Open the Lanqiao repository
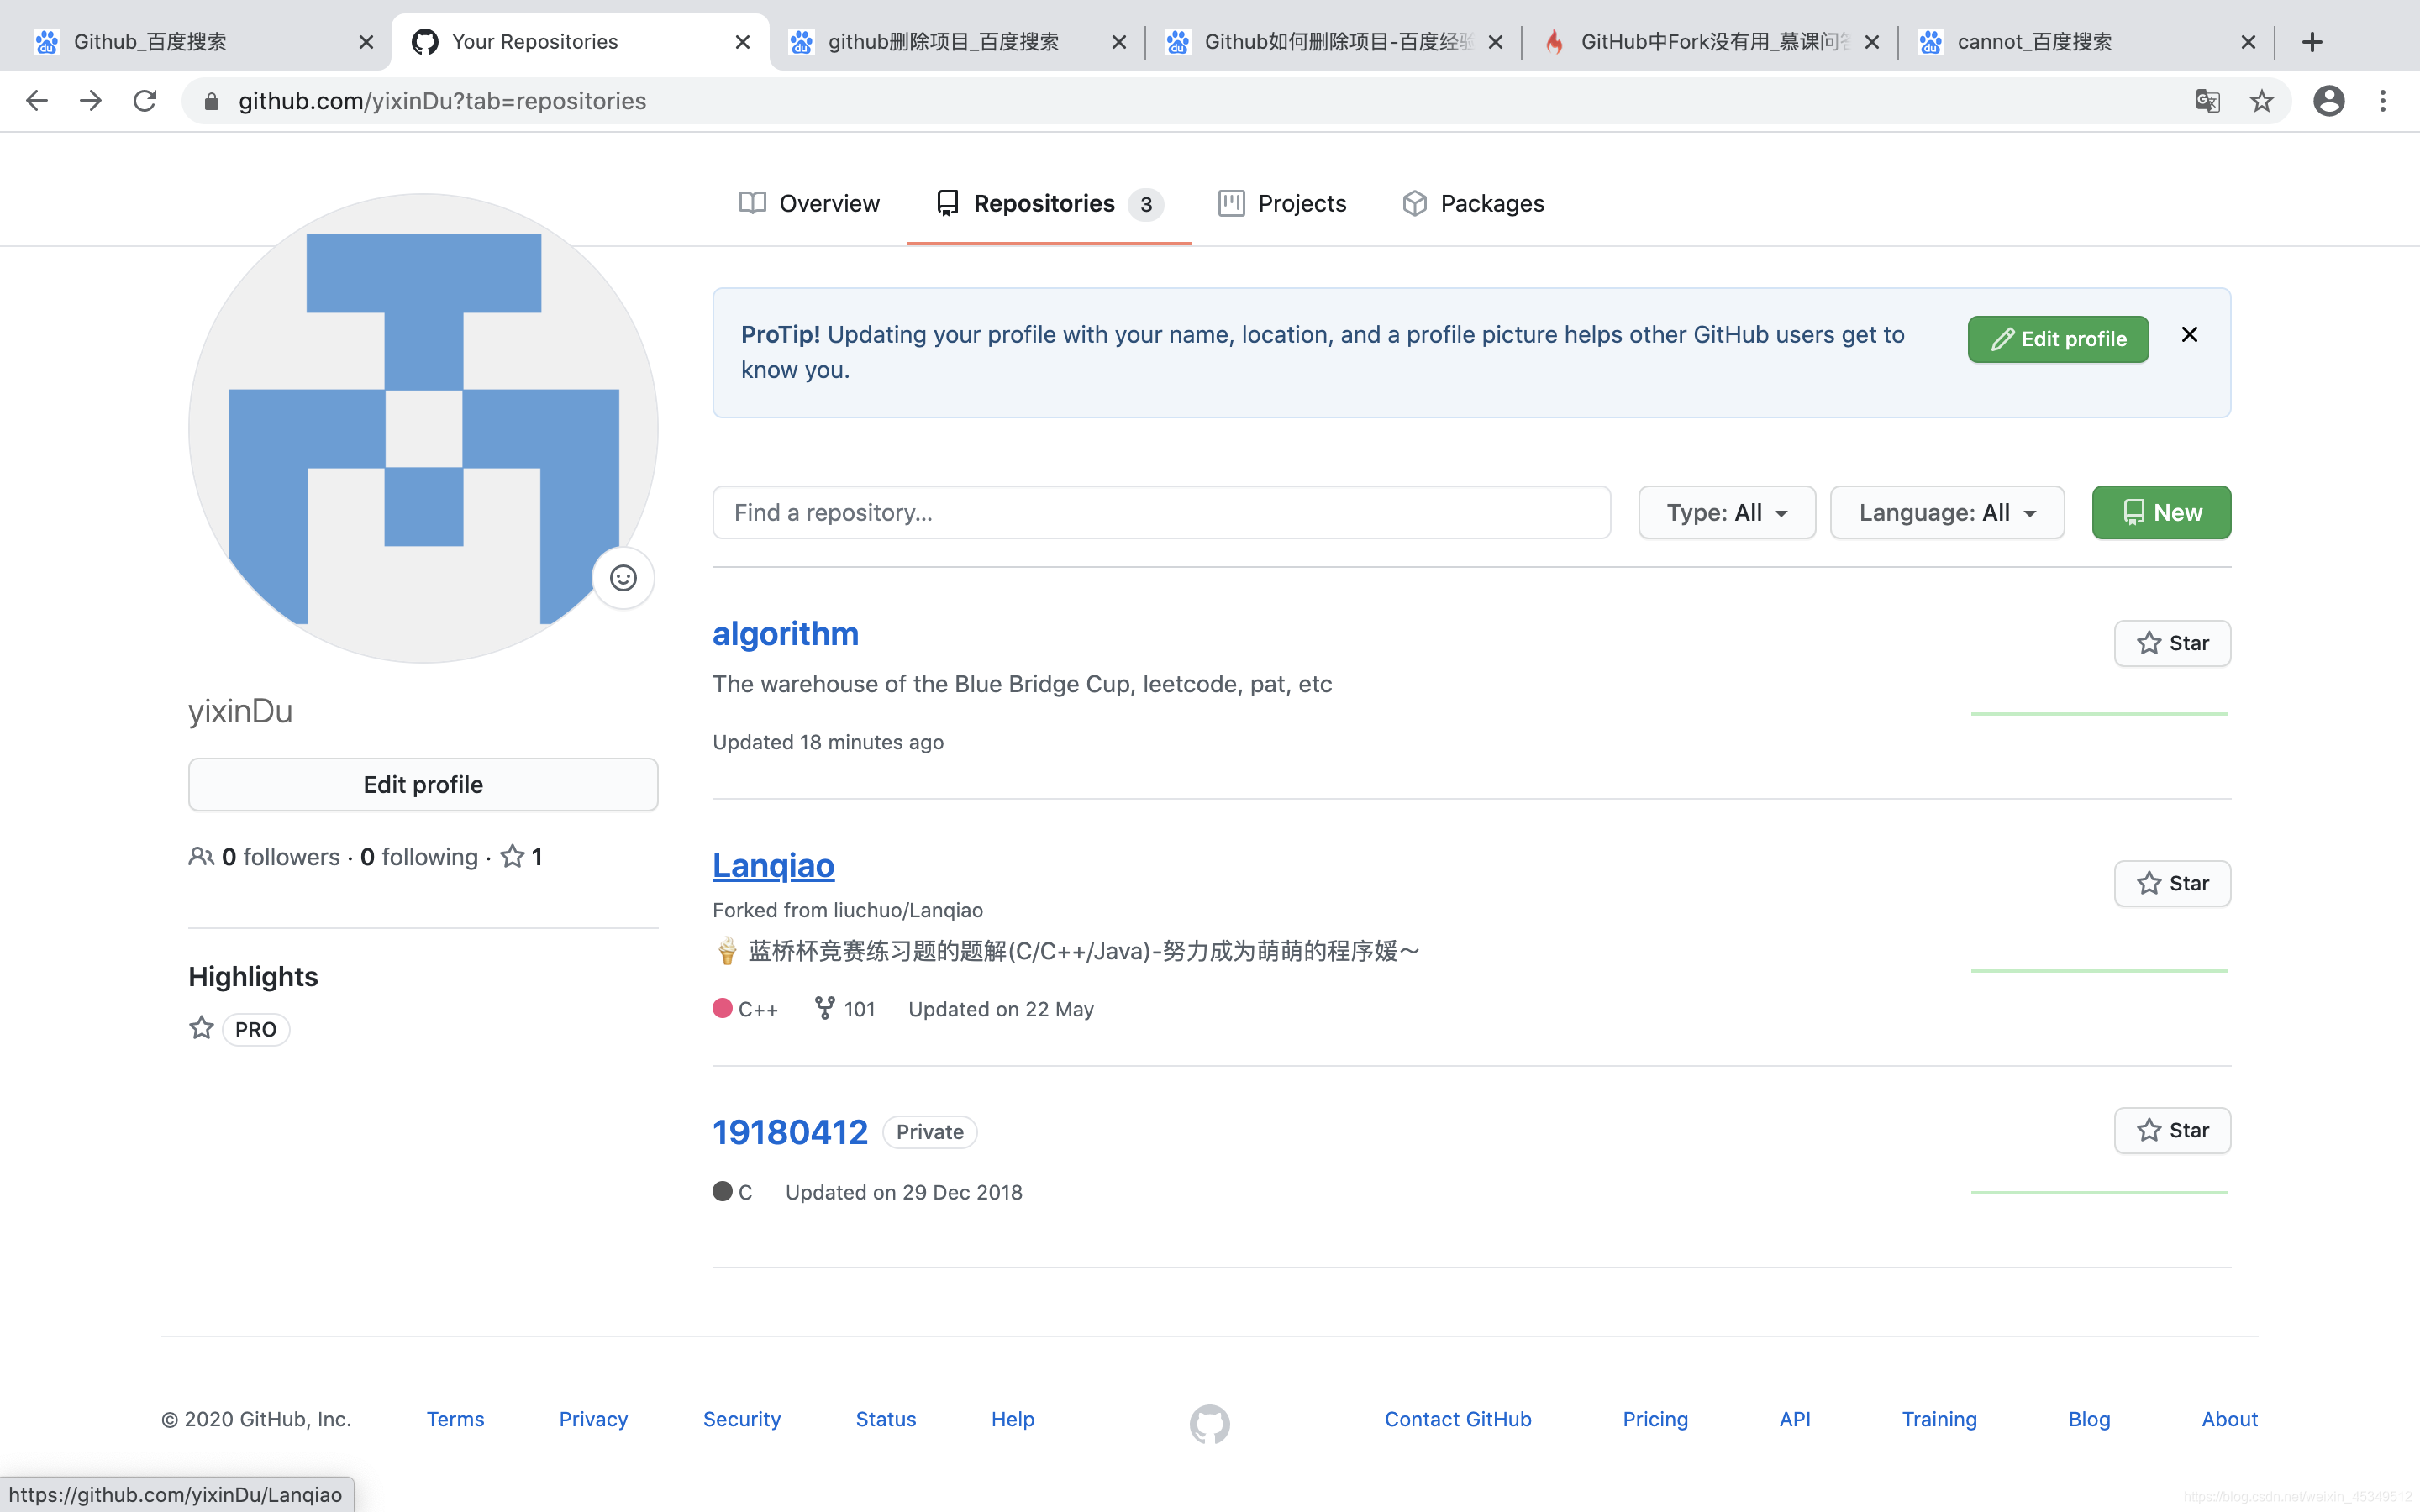The image size is (2420, 1512). (x=773, y=865)
